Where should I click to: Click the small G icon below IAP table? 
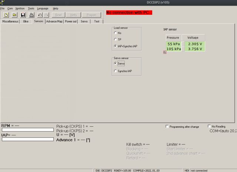165,52
